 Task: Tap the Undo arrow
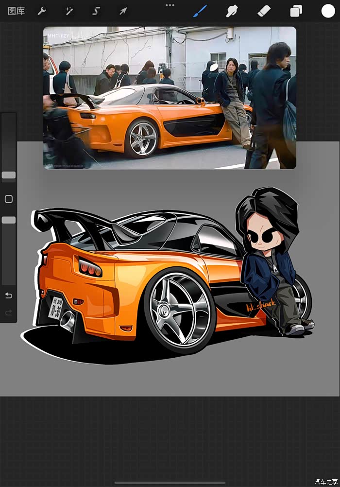pyautogui.click(x=9, y=296)
